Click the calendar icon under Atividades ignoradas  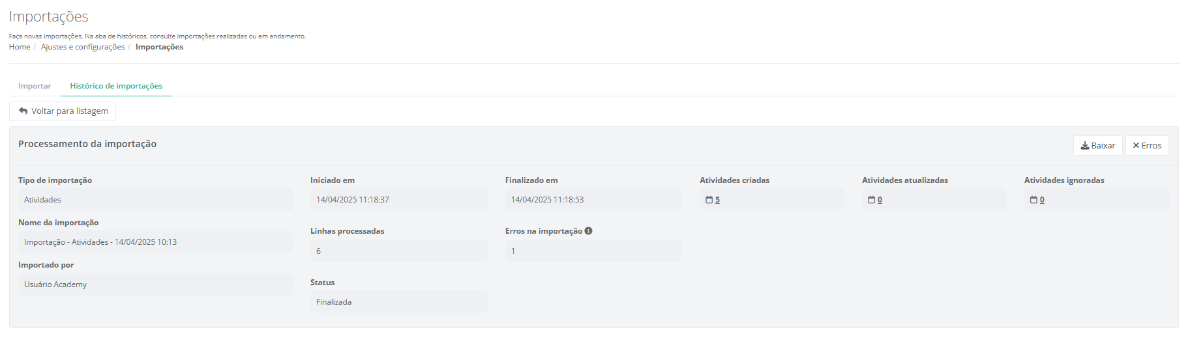tap(1034, 200)
